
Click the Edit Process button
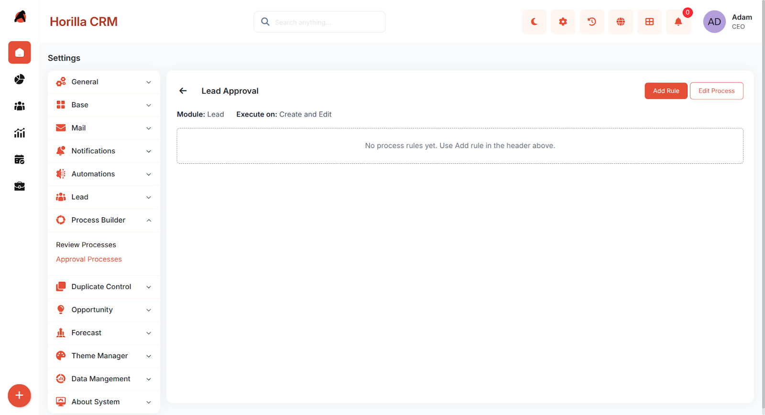(716, 91)
